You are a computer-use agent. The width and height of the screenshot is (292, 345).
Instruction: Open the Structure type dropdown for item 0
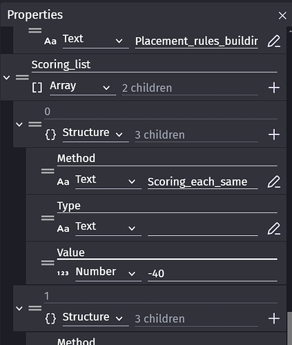95,135
